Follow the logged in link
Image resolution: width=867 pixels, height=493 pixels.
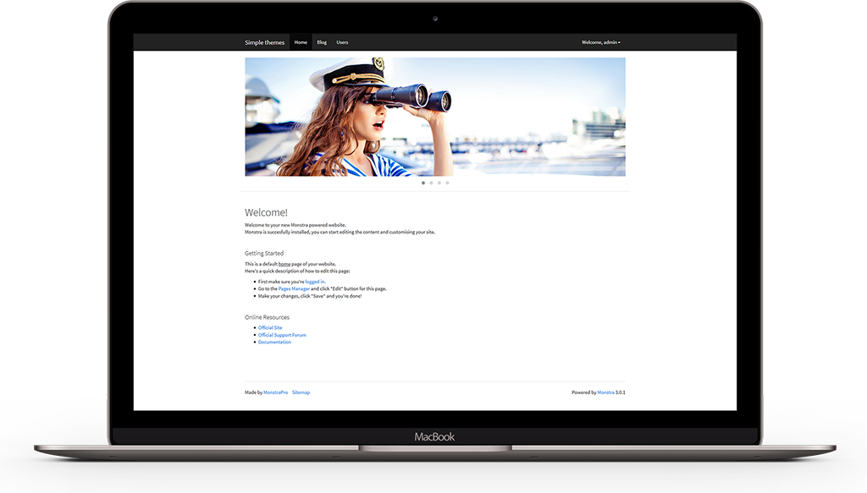(314, 282)
